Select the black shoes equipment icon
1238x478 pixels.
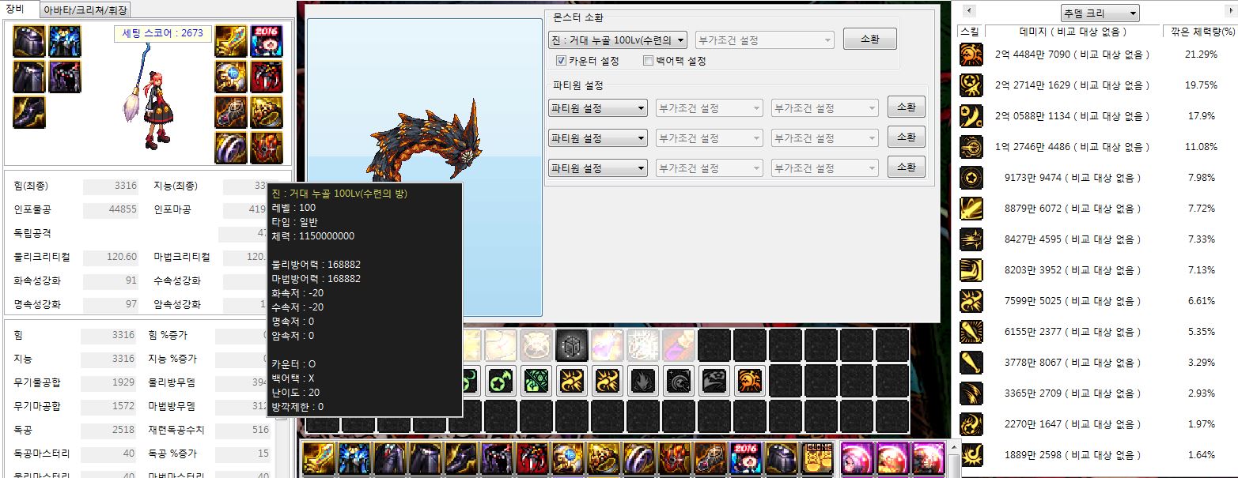click(x=28, y=112)
